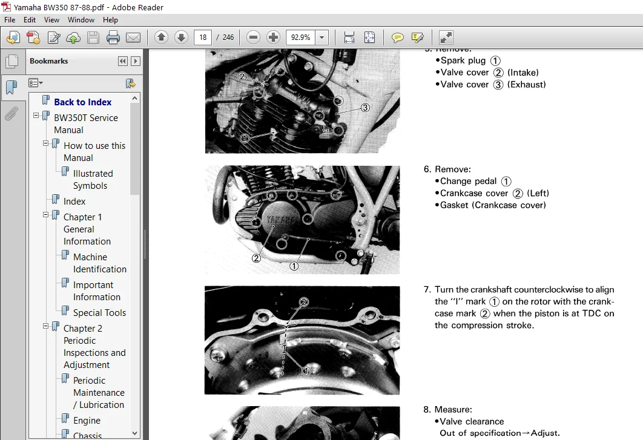Viewport: 643px width, 440px height.
Task: Open Chapter 2 Periodic Inspections and Adjustment bookmark
Action: click(94, 347)
